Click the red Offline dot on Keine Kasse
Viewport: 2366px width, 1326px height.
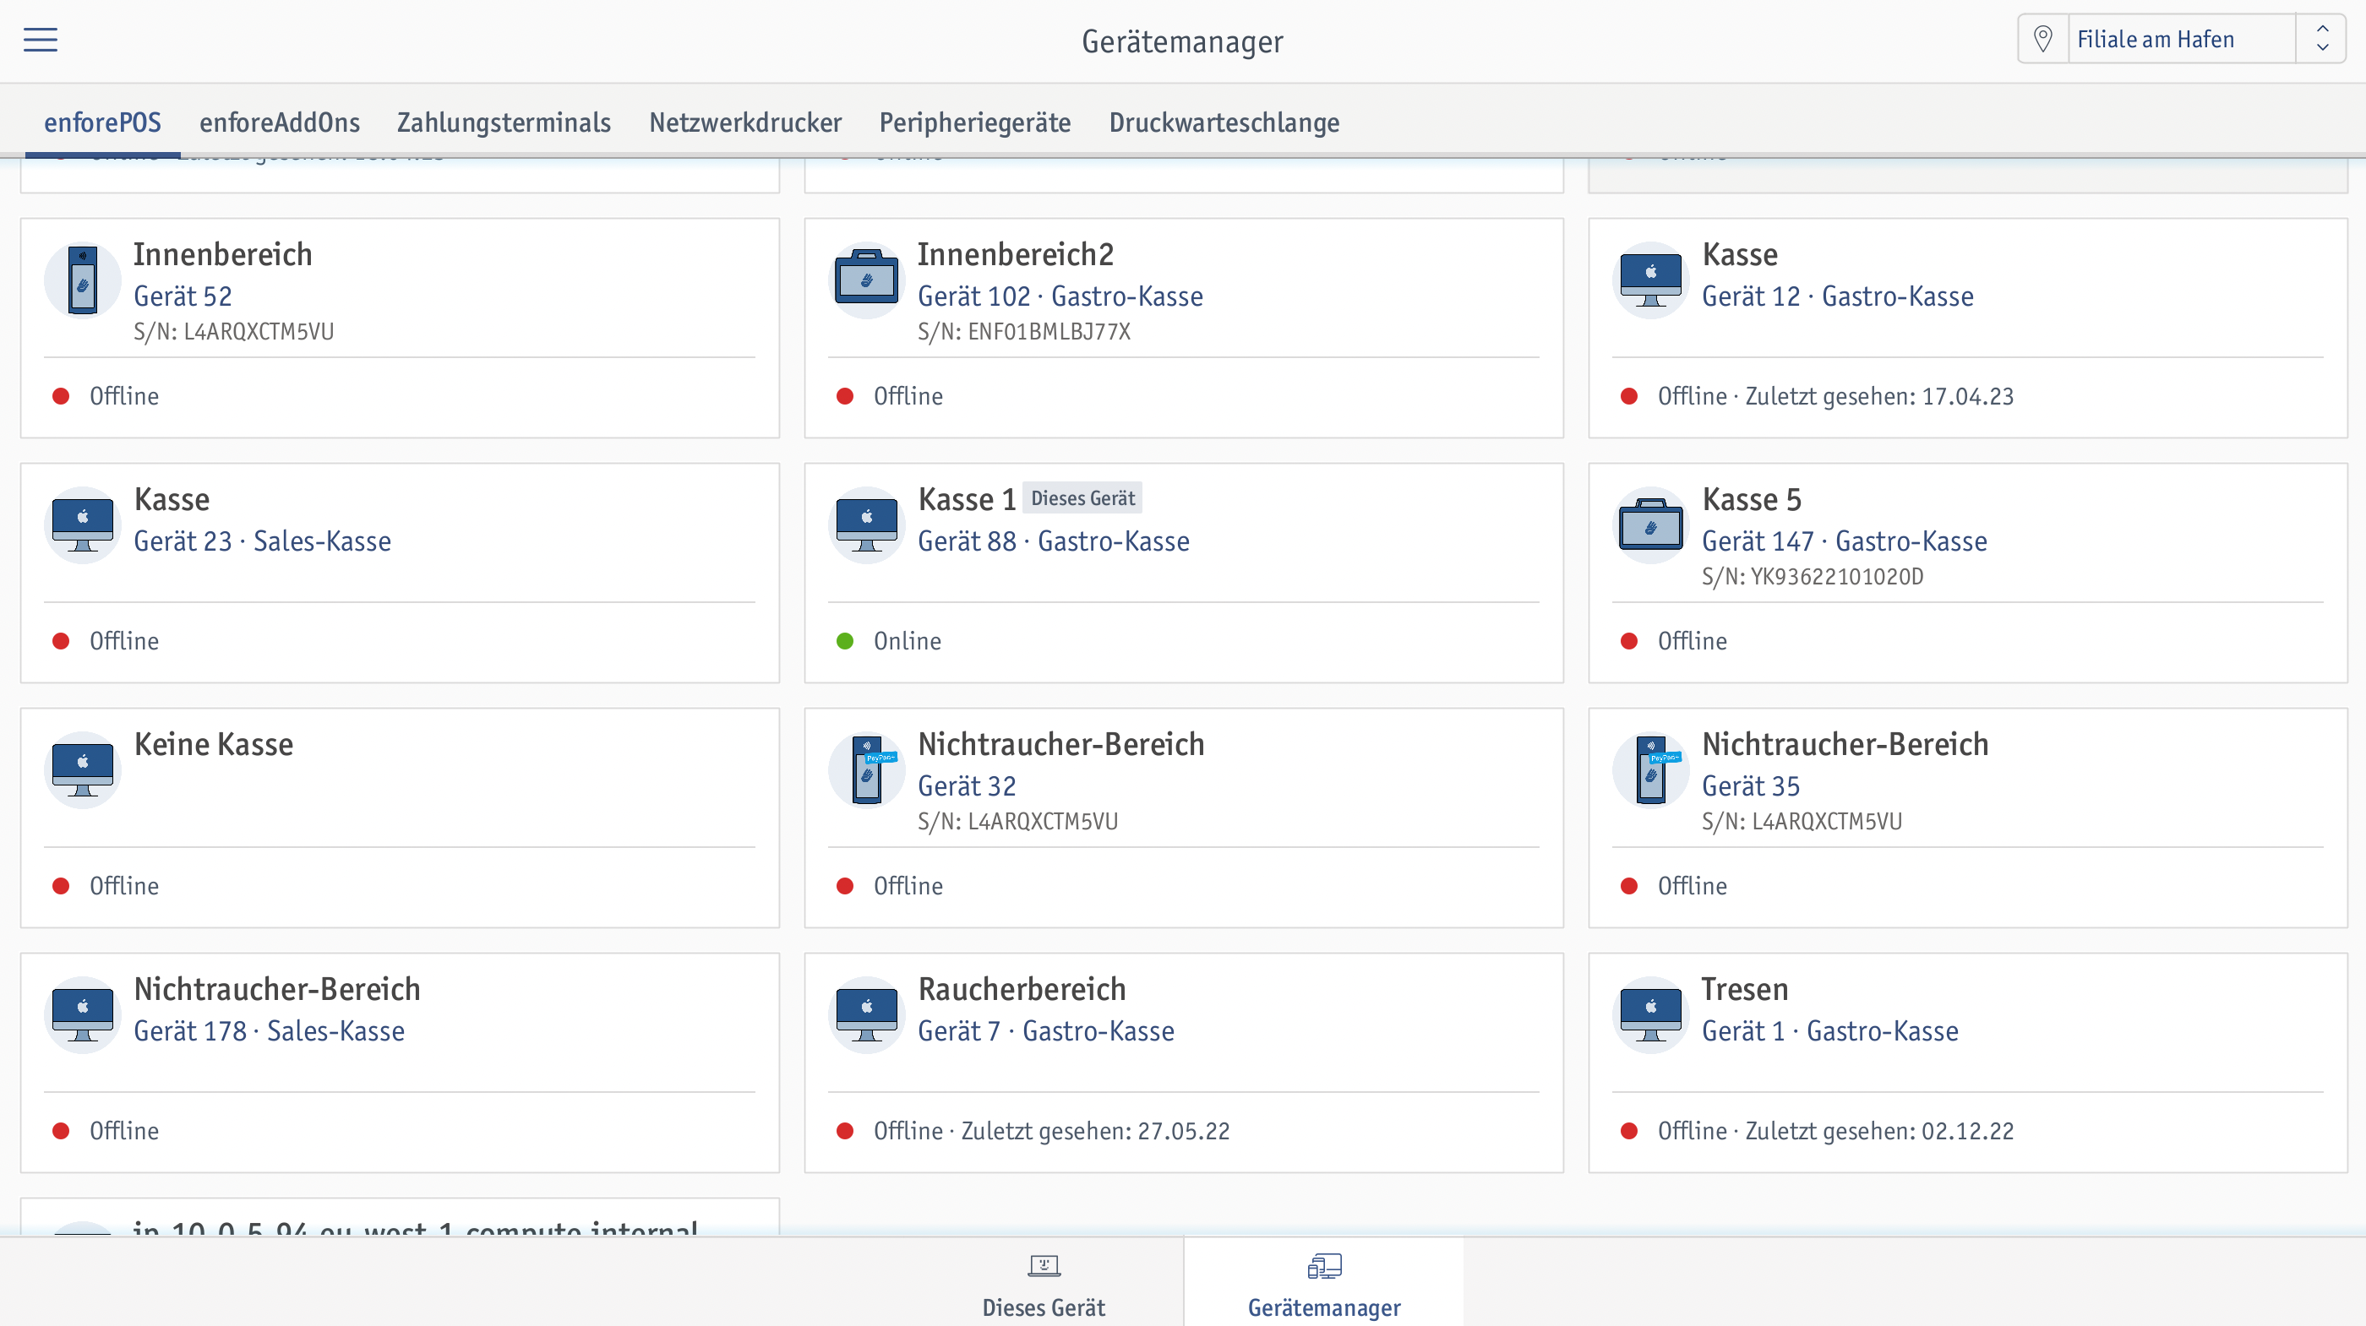pyautogui.click(x=61, y=886)
